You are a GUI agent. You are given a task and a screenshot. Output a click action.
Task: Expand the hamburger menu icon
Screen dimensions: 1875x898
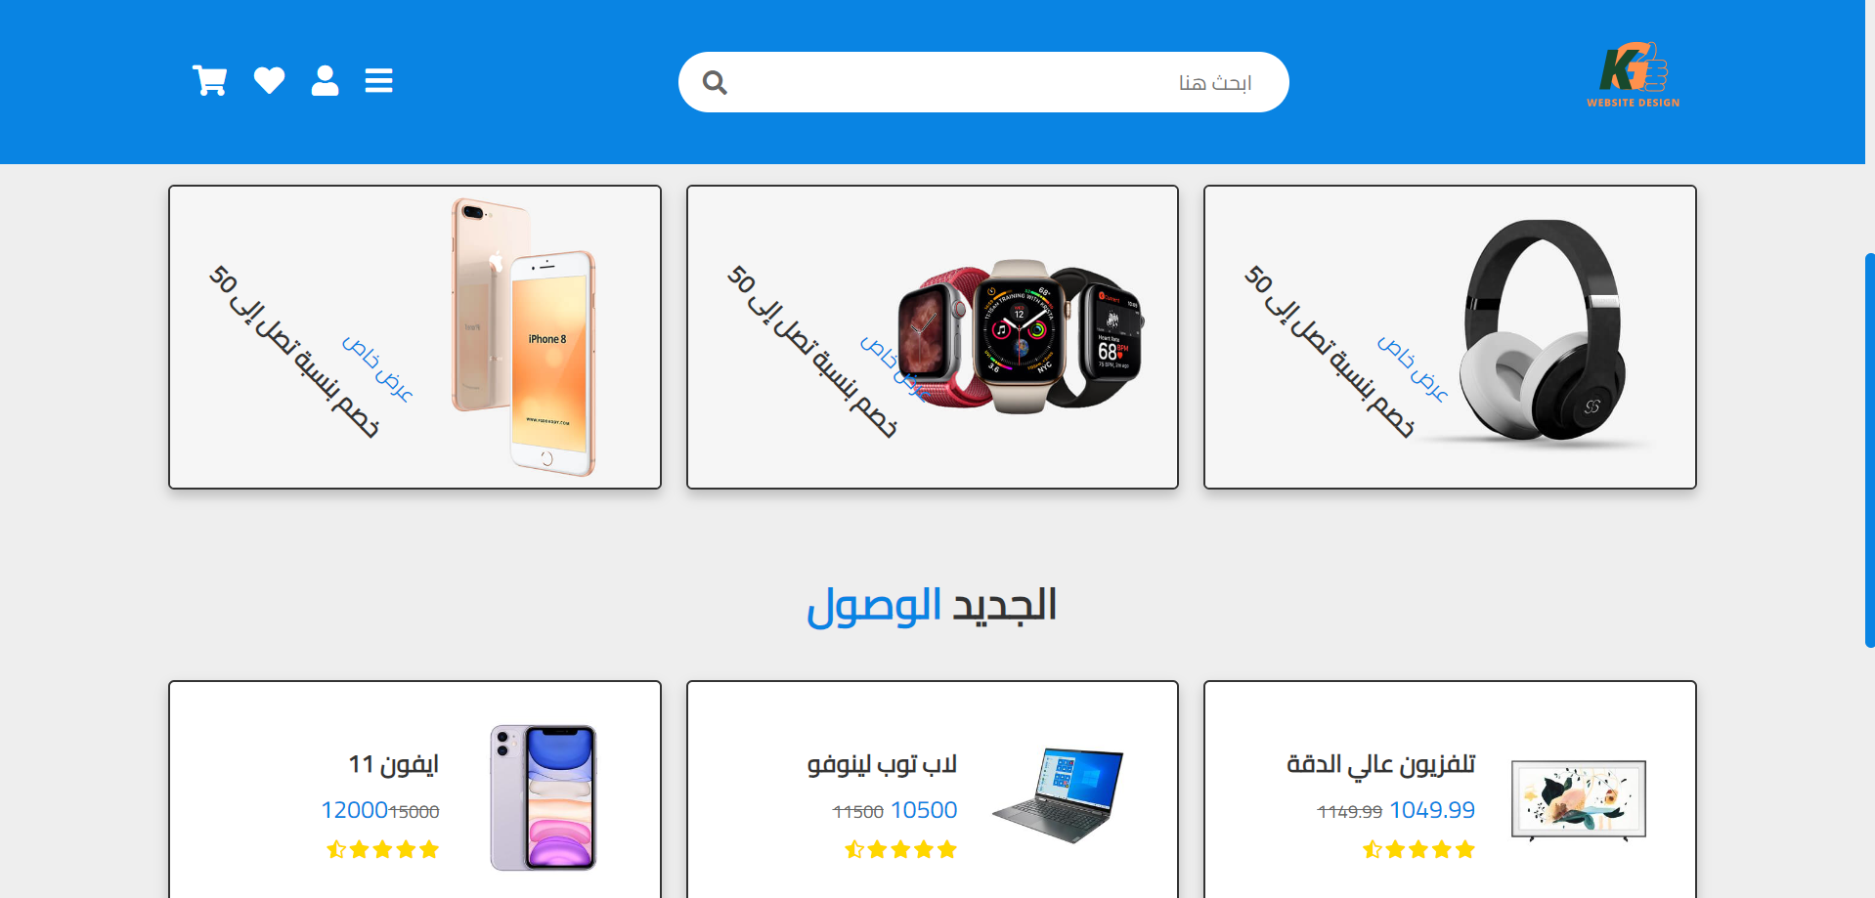(x=378, y=80)
